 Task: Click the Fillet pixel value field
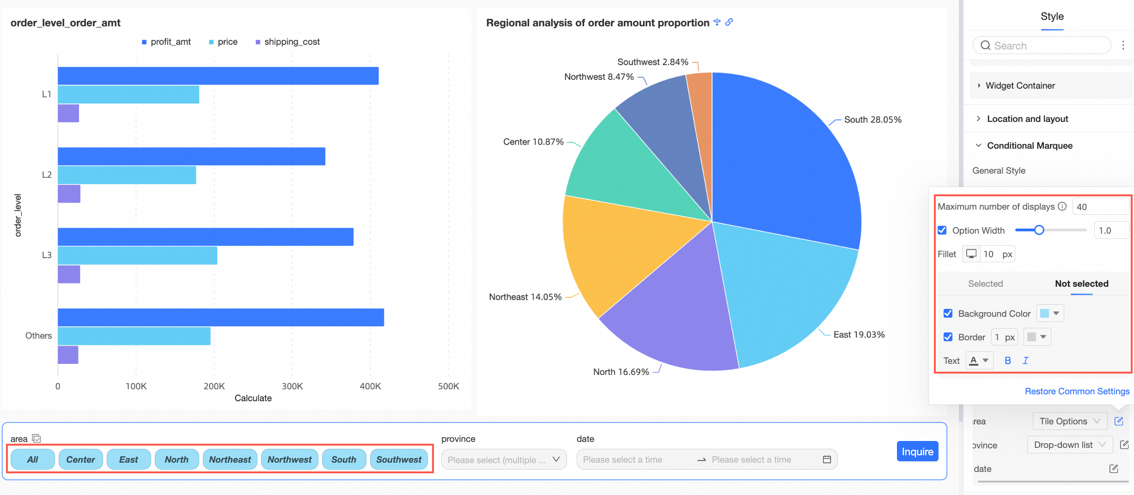pos(998,254)
